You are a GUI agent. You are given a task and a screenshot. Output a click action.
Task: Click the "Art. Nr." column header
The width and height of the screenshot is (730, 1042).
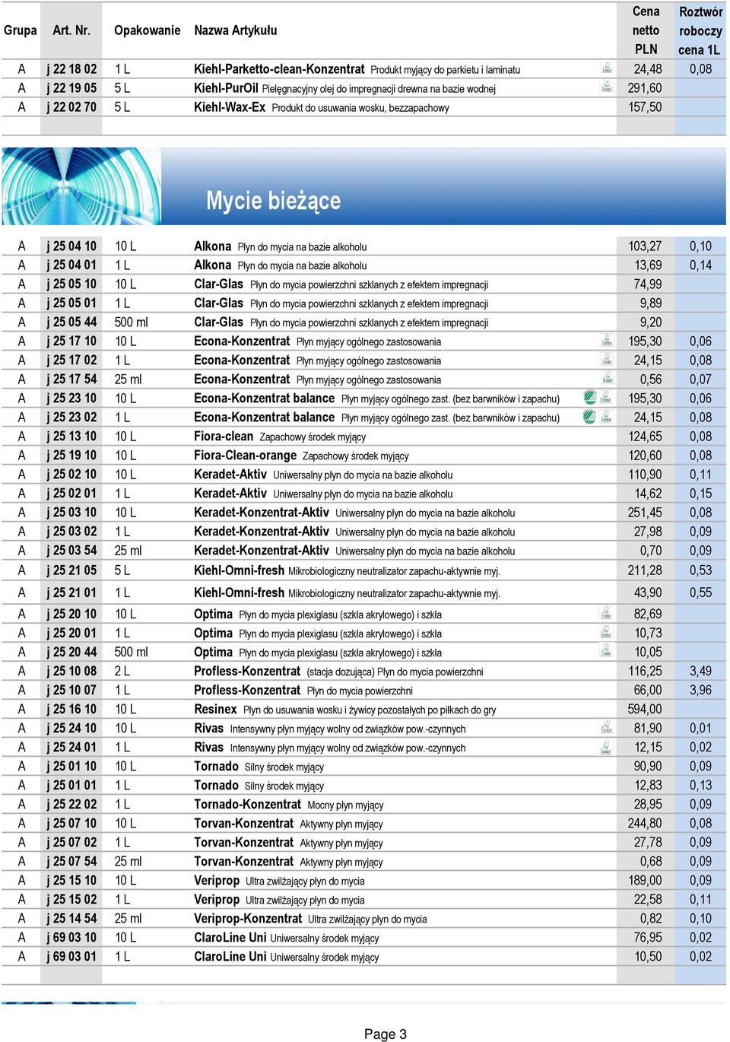[72, 30]
